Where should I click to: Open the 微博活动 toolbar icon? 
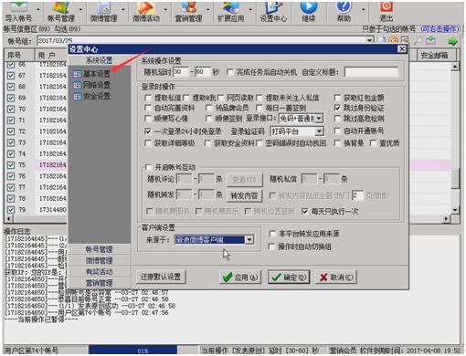(146, 12)
